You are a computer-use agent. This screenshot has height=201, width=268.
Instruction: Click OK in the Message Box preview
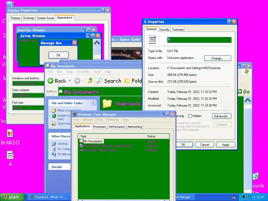(x=58, y=55)
